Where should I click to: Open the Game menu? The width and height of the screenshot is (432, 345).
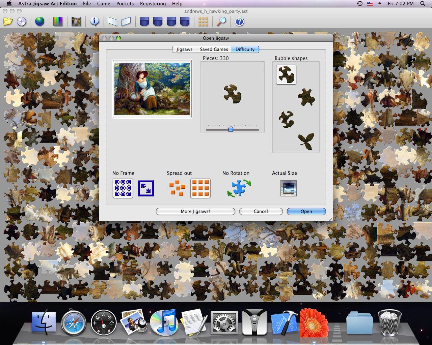tap(104, 4)
